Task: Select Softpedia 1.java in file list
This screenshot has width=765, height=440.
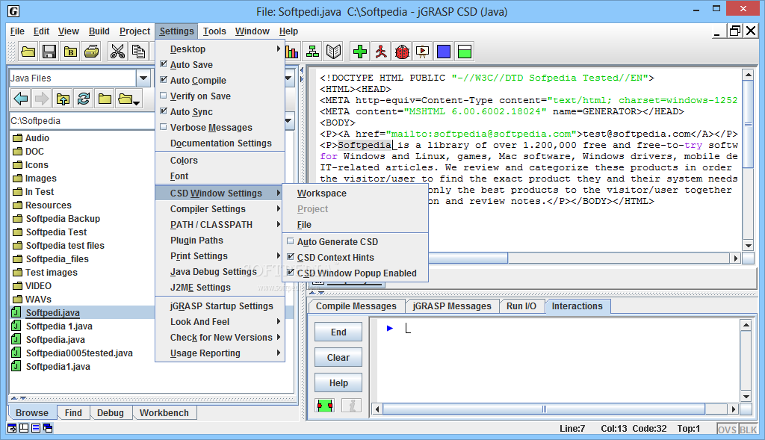Action: (59, 326)
